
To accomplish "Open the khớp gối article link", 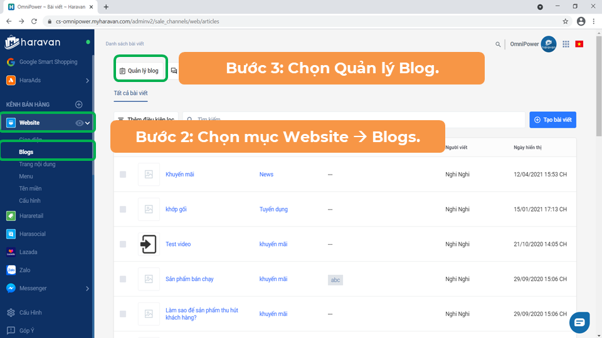I will (176, 209).
